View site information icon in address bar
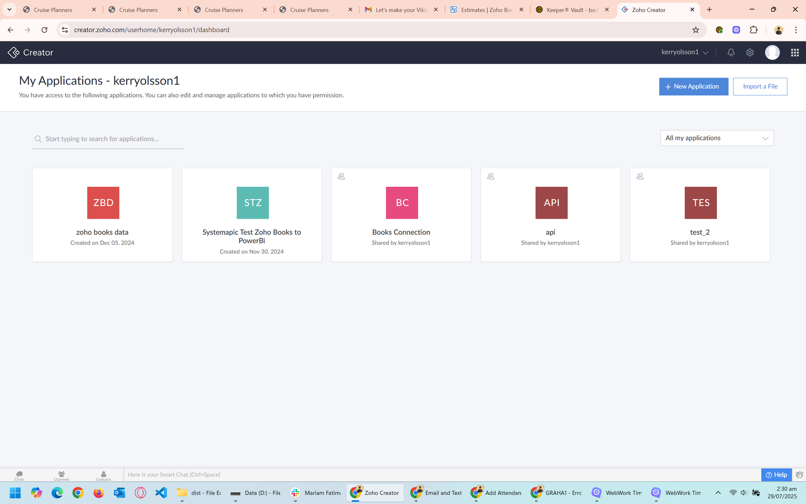Viewport: 806px width, 504px height. (64, 30)
